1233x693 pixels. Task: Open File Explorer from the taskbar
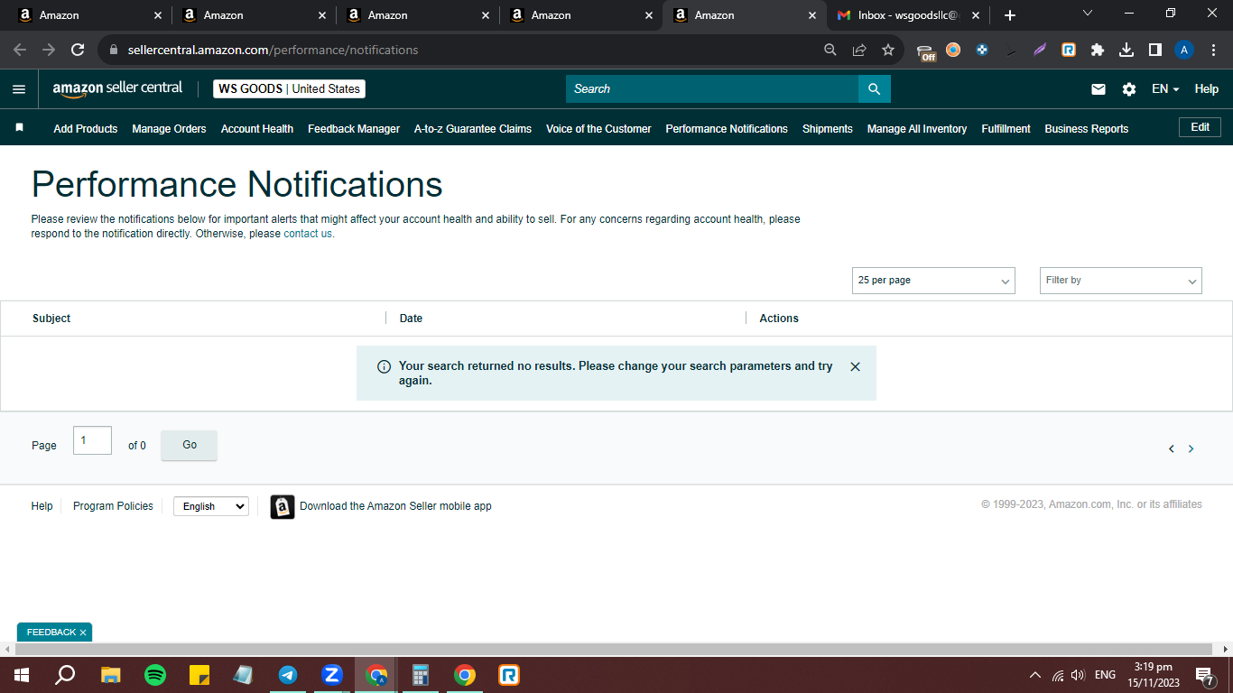111,675
